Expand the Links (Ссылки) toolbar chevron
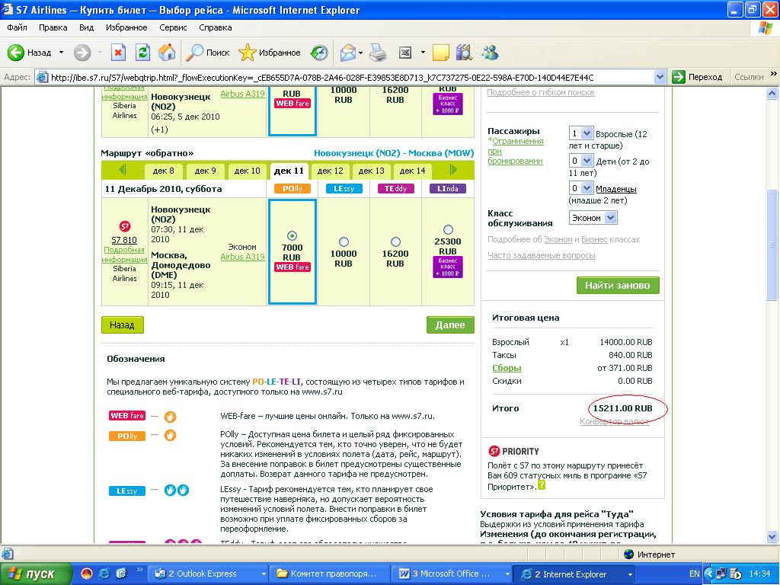The width and height of the screenshot is (780, 585). click(774, 74)
